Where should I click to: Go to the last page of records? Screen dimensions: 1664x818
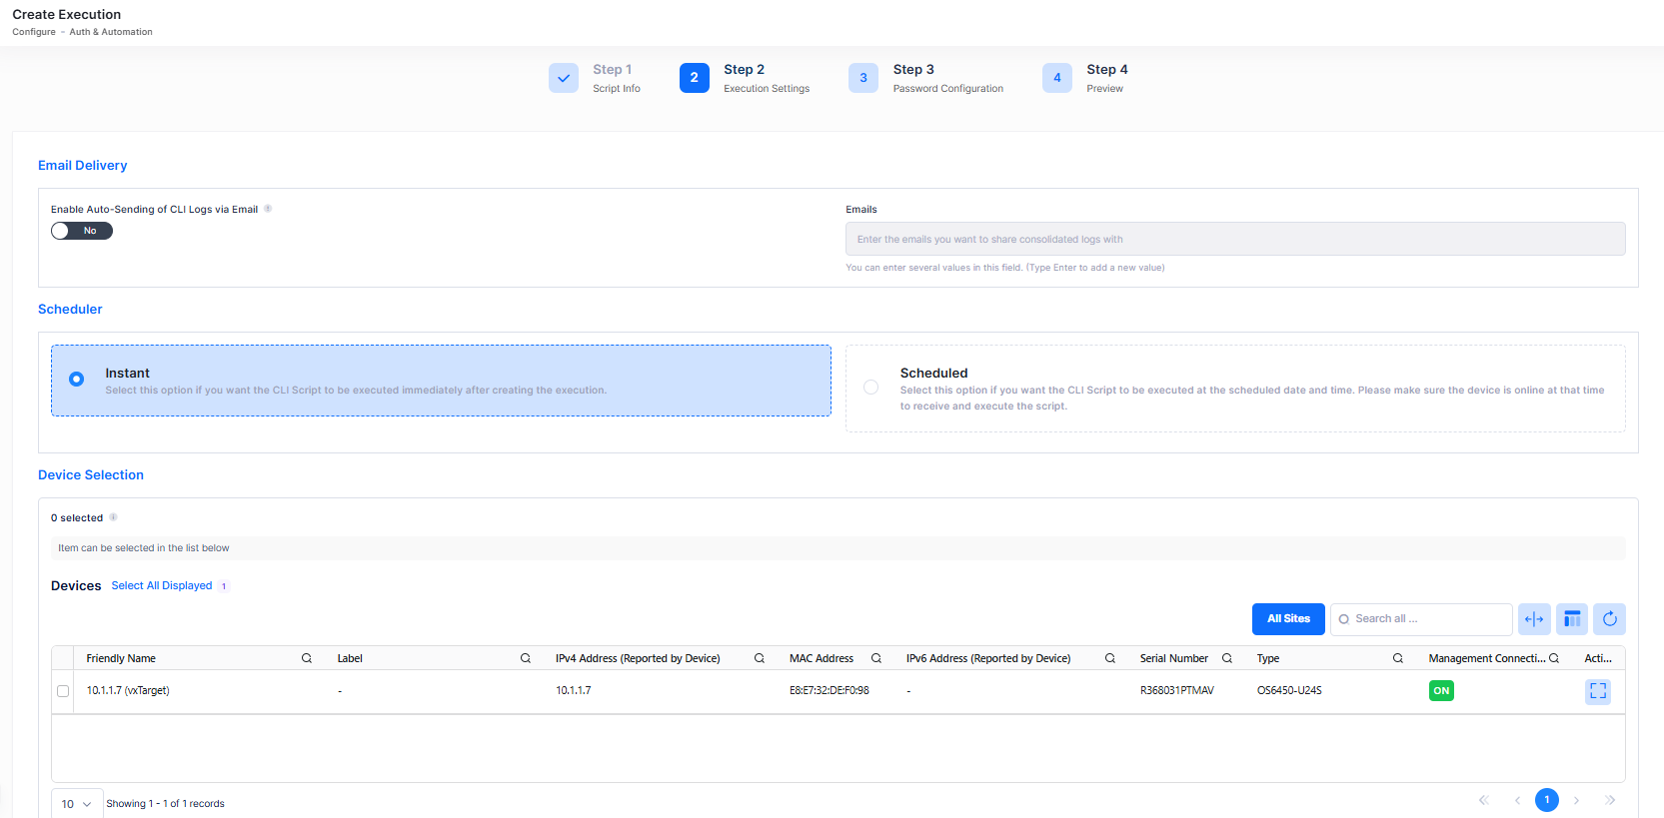tap(1610, 800)
